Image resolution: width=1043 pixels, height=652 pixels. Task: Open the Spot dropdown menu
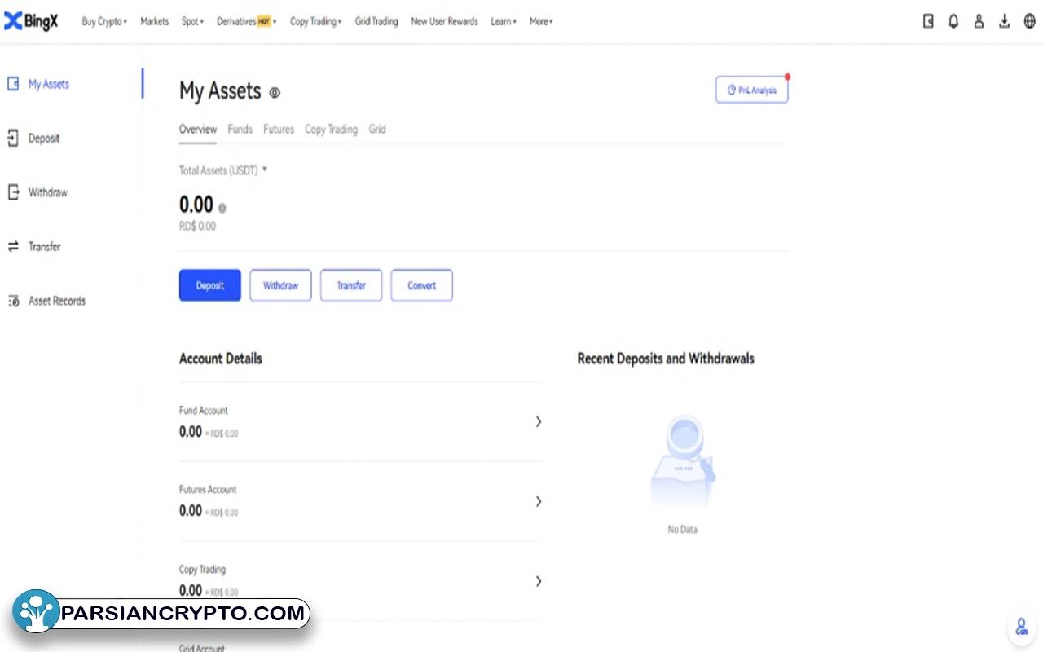pyautogui.click(x=192, y=22)
